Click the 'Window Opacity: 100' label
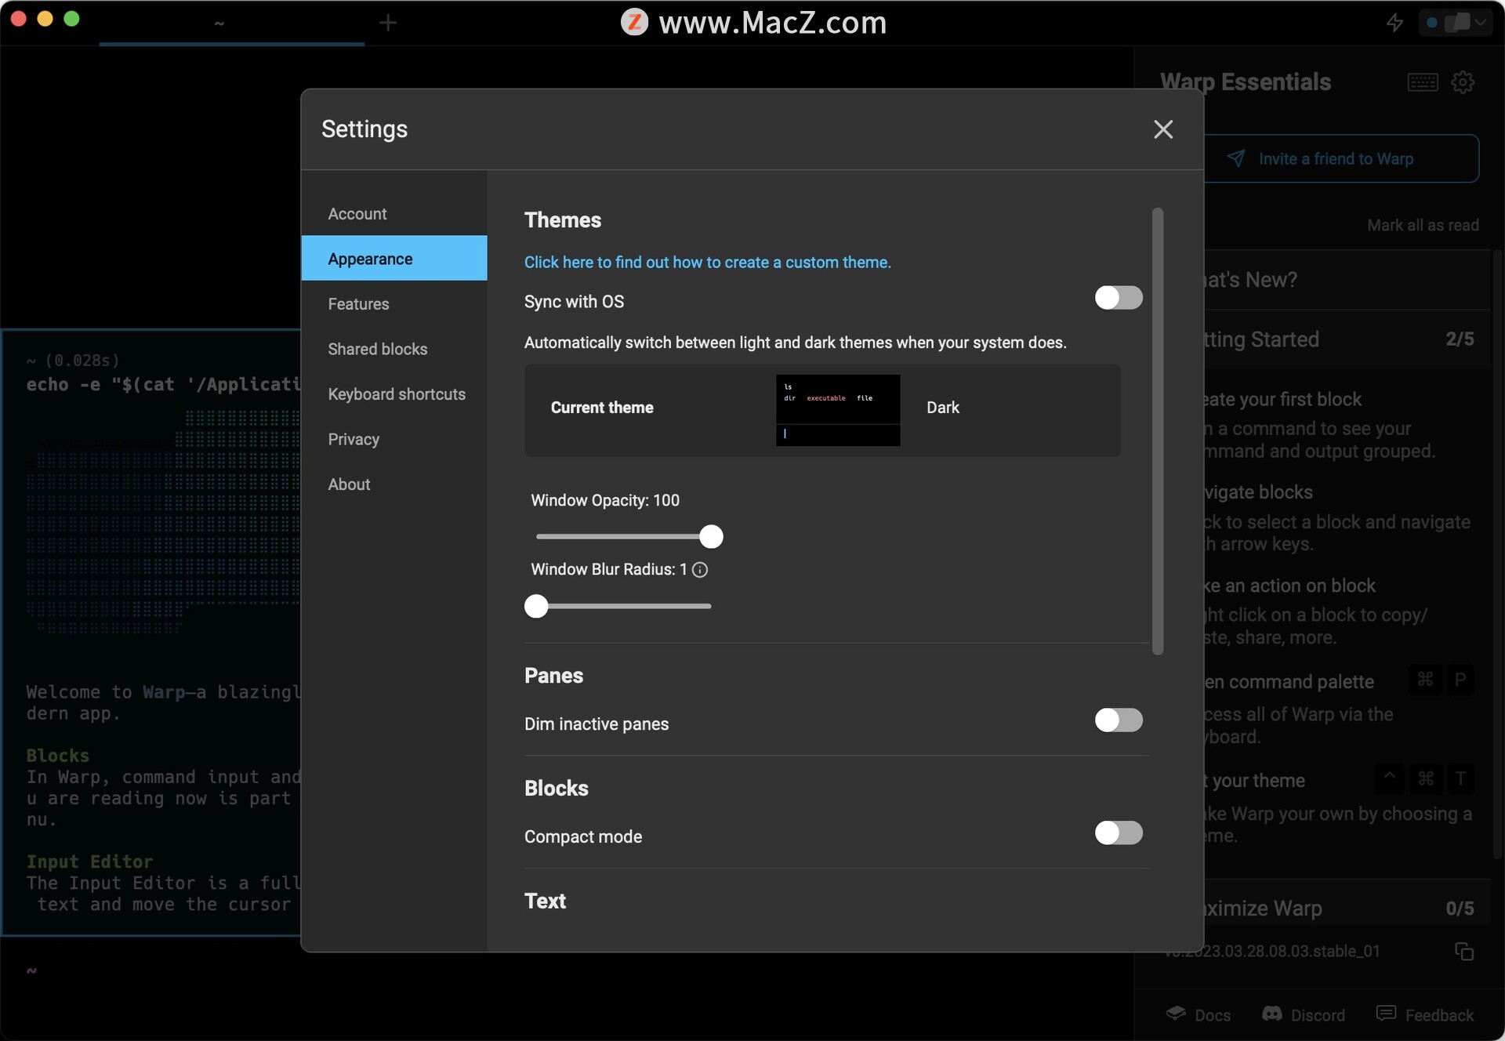Screen dimensions: 1505x1041 [x=605, y=500]
